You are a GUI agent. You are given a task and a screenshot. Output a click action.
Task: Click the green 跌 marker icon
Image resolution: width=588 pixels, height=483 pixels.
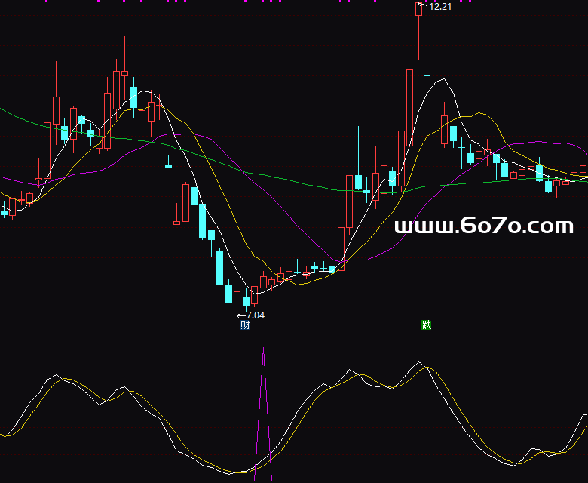tap(427, 325)
